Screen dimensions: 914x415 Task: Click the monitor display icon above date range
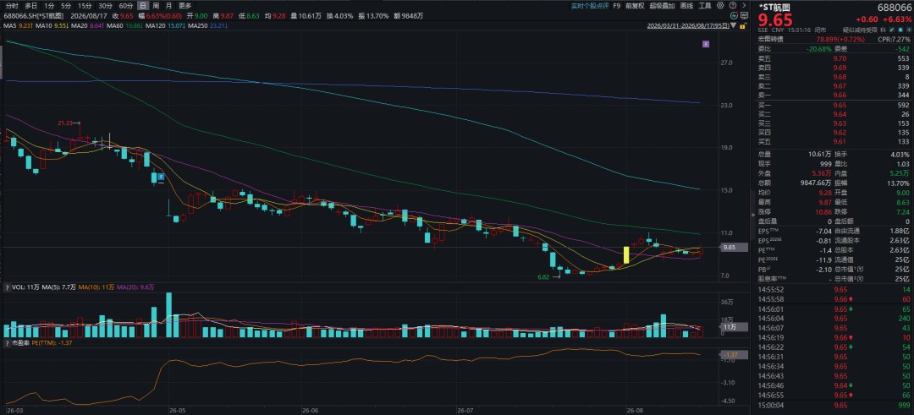[745, 16]
